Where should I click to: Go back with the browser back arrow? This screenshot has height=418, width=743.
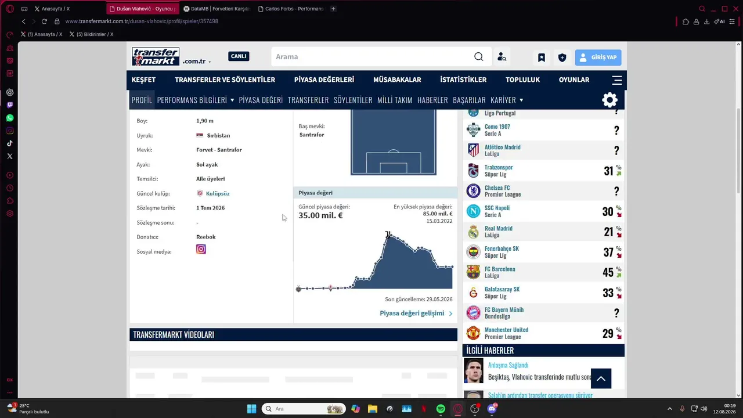[x=24, y=21]
